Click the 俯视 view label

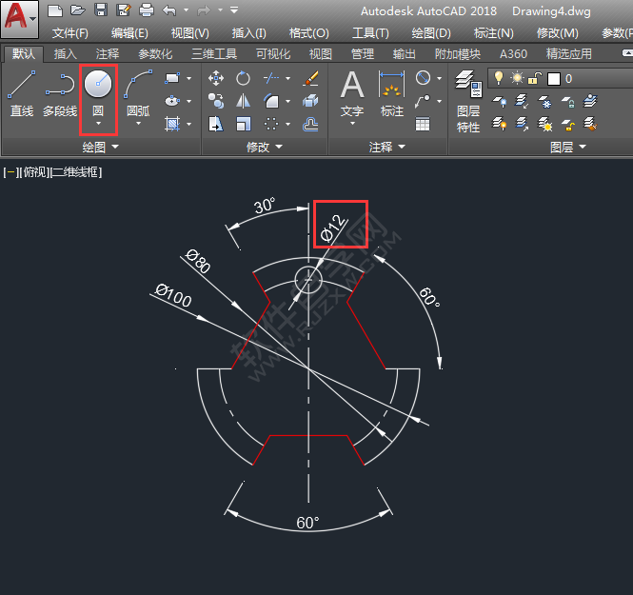(x=34, y=172)
